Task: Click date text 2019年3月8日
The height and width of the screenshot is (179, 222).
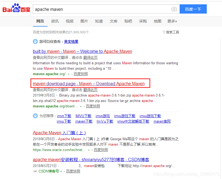Action: tap(44, 95)
